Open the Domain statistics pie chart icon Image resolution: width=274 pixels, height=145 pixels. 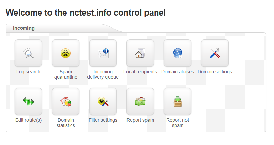click(x=65, y=101)
